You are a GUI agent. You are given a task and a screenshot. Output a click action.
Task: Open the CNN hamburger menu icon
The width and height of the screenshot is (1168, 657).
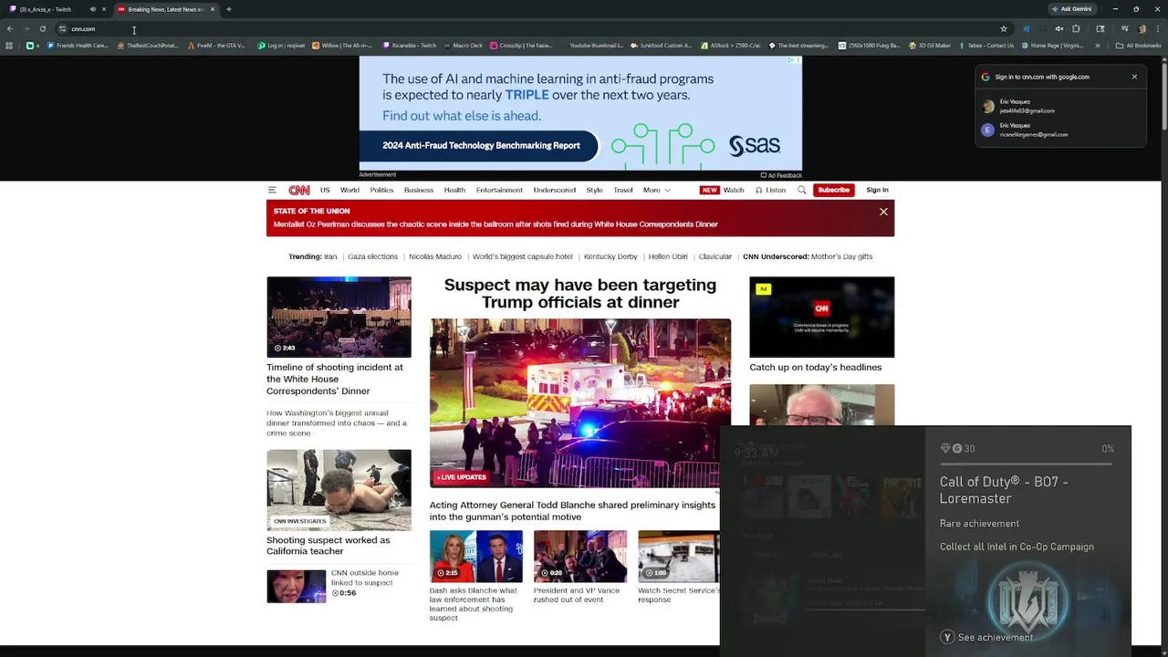pyautogui.click(x=272, y=190)
